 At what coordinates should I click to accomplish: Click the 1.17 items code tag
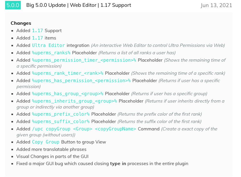pos(37,38)
